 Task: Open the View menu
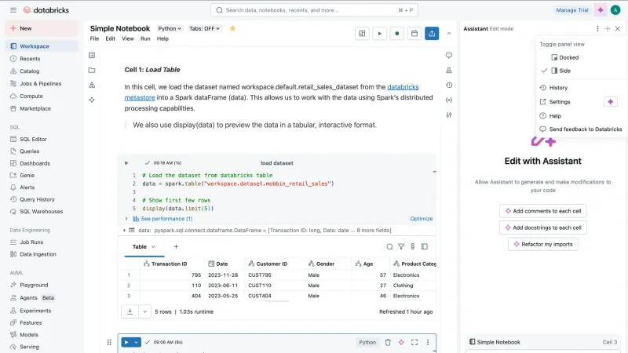[128, 38]
